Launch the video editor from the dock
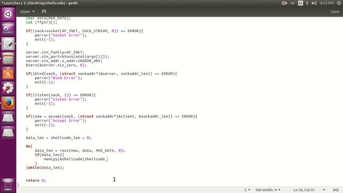 click(x=8, y=28)
